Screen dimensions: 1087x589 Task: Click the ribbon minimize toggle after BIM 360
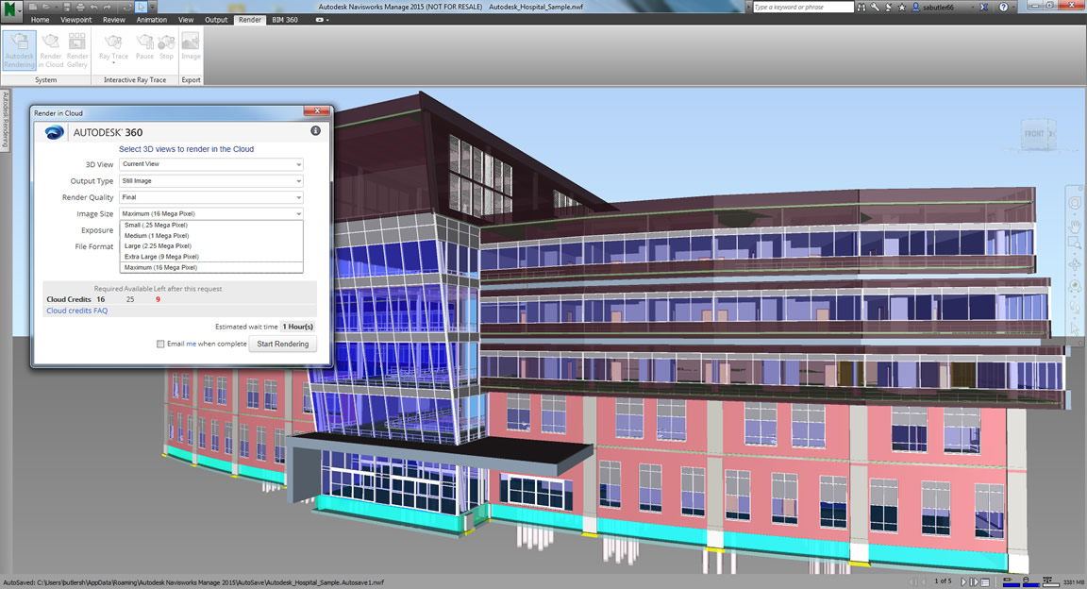[320, 20]
